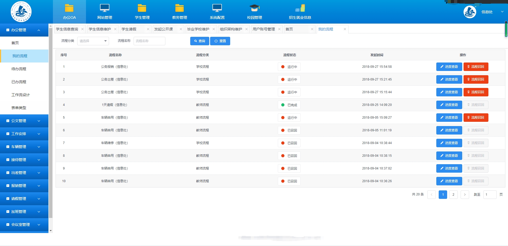Open 学生管理 folder icon
The image size is (508, 246).
(x=142, y=8)
